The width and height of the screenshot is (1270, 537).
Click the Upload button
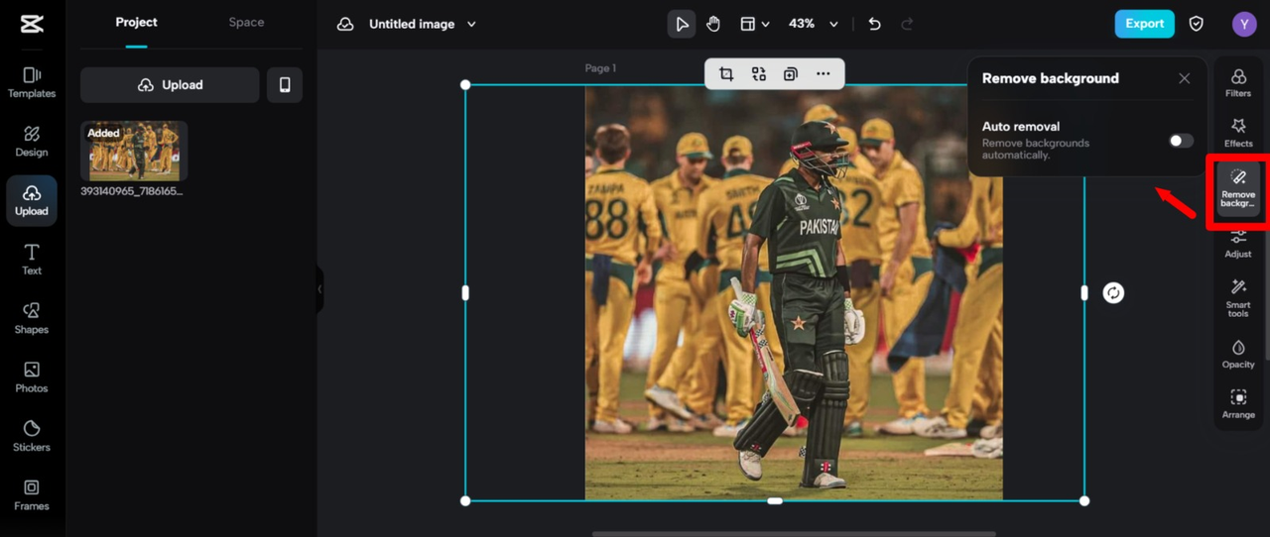(x=170, y=85)
